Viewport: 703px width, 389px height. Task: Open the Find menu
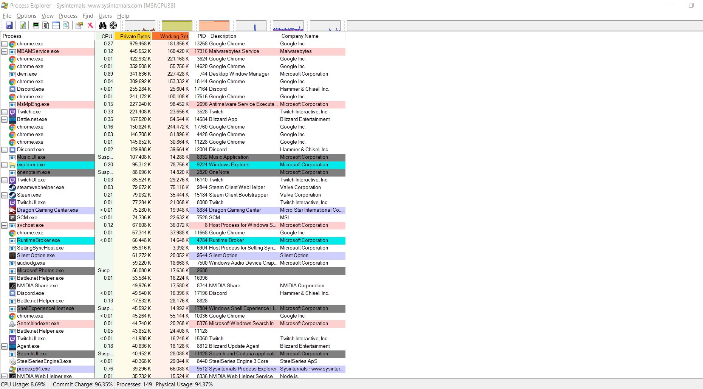point(88,16)
